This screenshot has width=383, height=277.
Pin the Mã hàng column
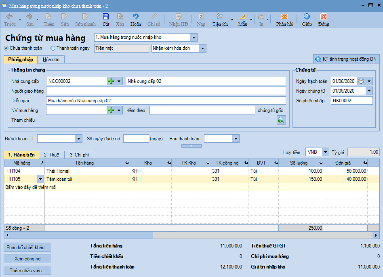coord(42,163)
